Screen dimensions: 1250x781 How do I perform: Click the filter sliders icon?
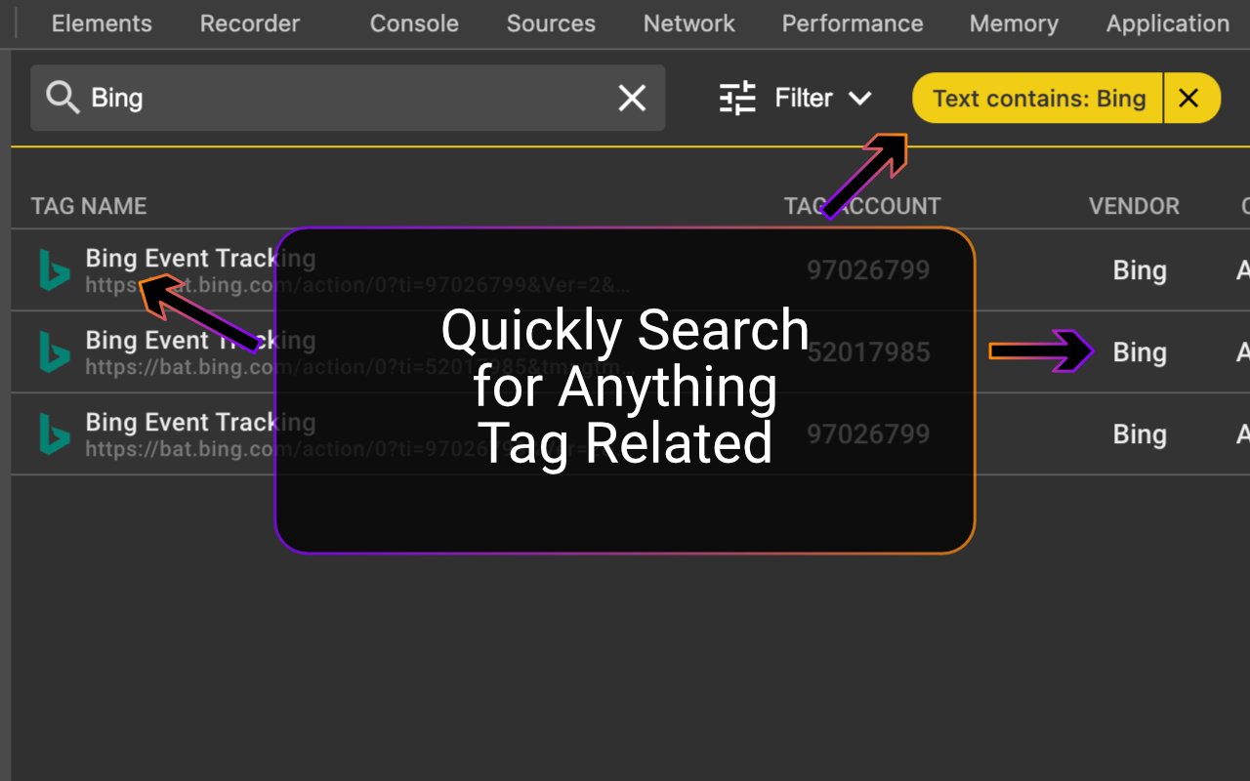[738, 98]
